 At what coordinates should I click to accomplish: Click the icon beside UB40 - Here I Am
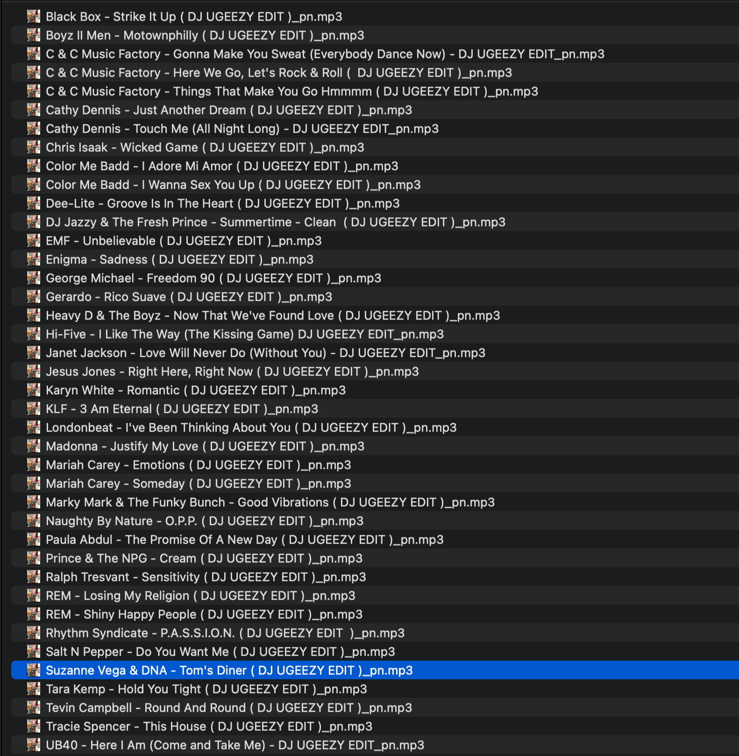pyautogui.click(x=34, y=745)
